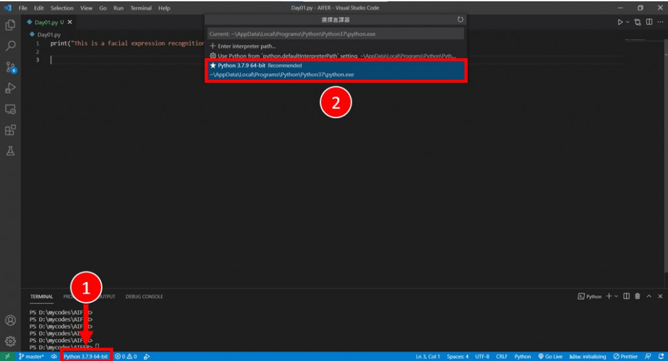The height and width of the screenshot is (361, 668).
Task: Click kite: initializing status item
Action: 588,356
